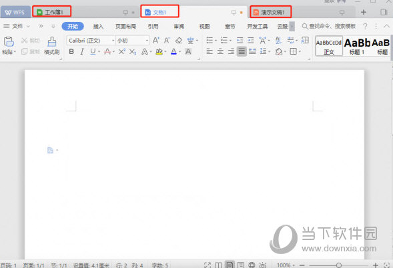The image size is (393, 268).
Task: Expand the font size dropdown
Action: [x=147, y=40]
